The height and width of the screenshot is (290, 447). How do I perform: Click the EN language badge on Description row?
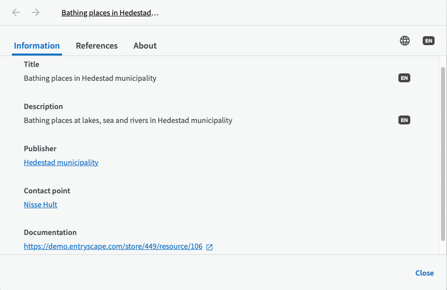click(404, 120)
